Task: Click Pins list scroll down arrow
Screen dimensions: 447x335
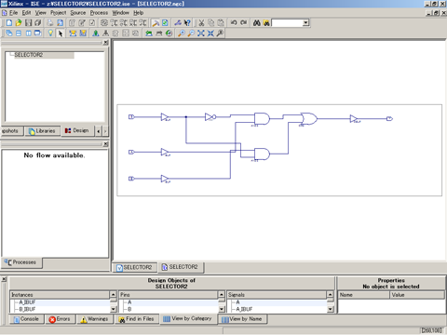Action: click(x=222, y=309)
